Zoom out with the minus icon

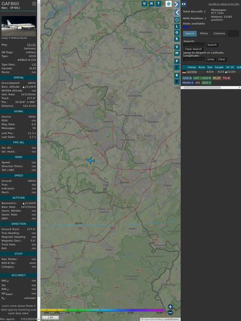[170, 313]
